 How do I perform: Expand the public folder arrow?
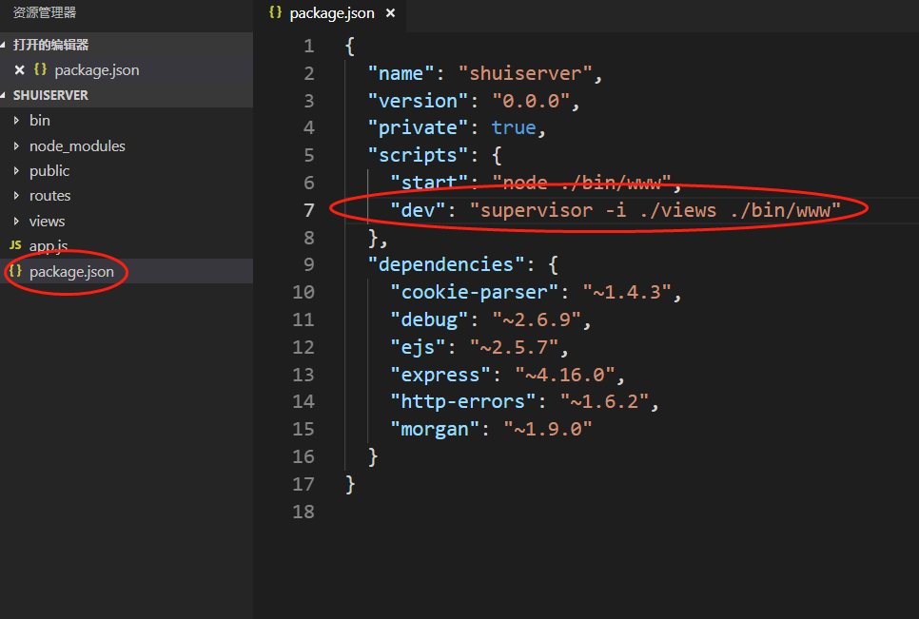click(16, 170)
